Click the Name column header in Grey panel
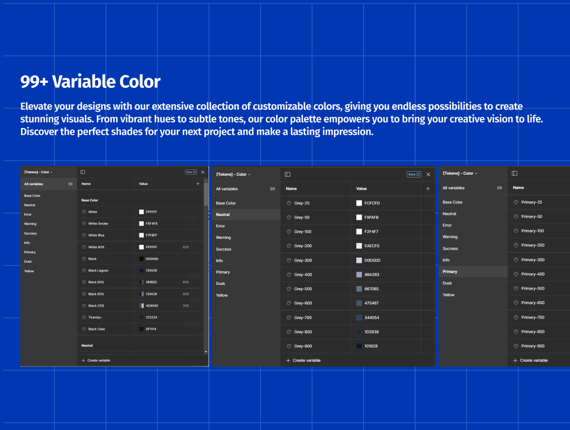The width and height of the screenshot is (570, 430). coord(292,189)
